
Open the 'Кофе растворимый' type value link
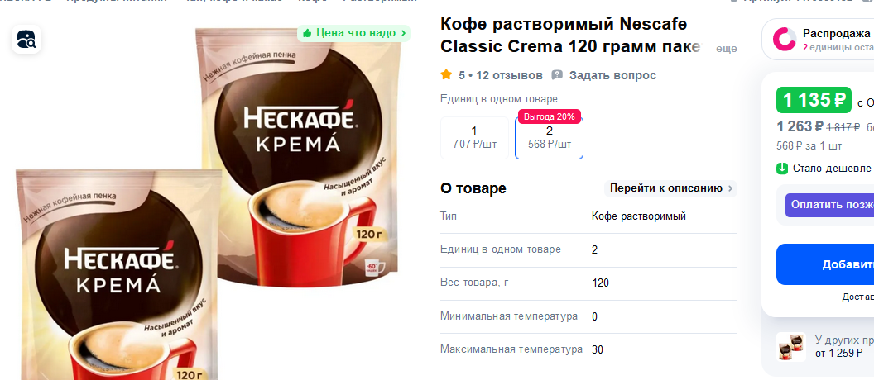tap(639, 216)
